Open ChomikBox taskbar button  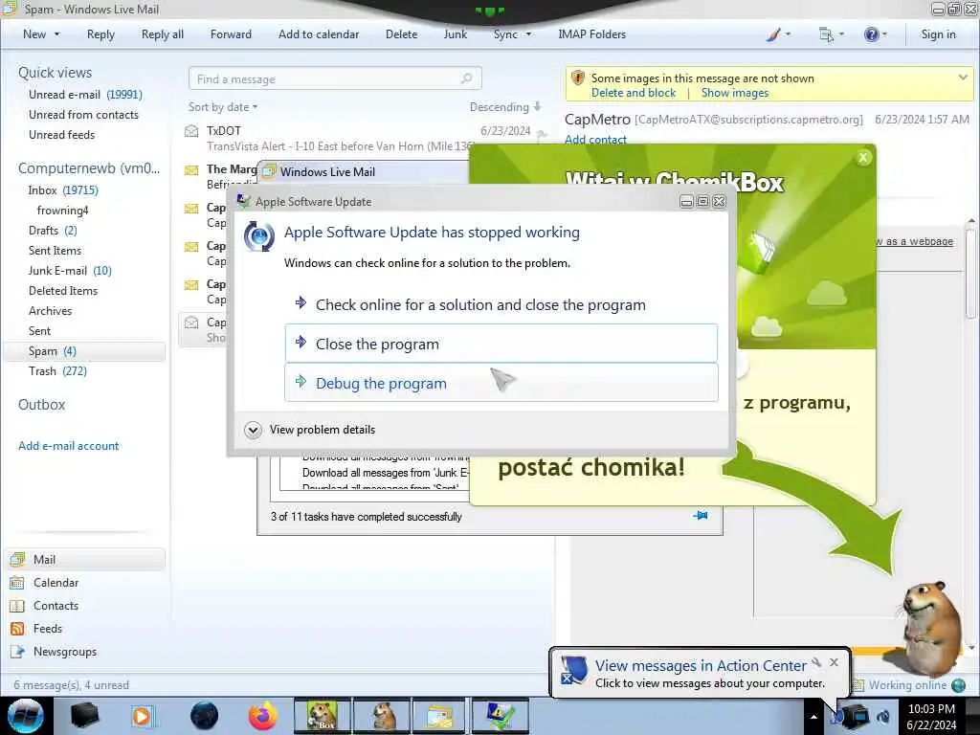(323, 716)
